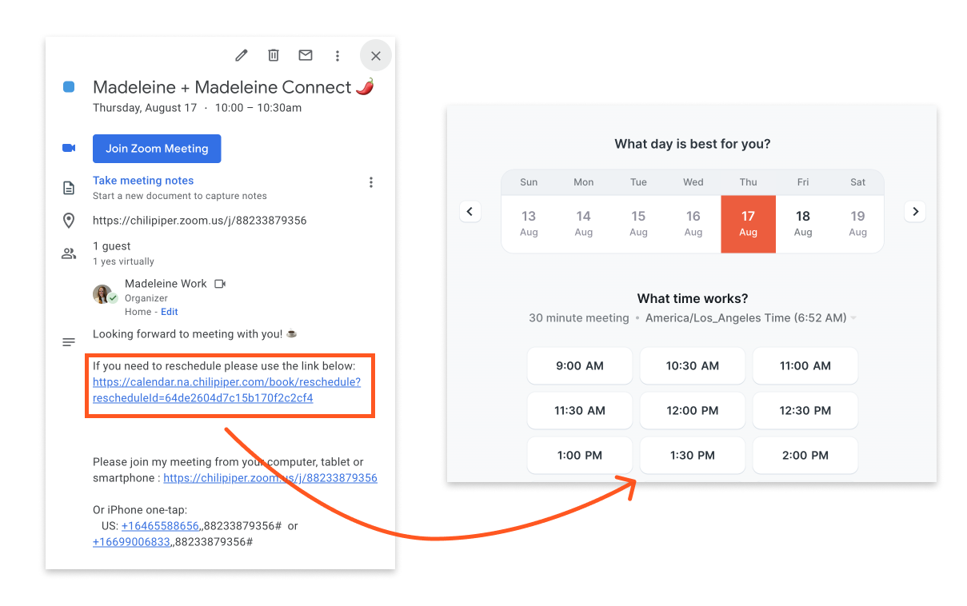This screenshot has height=606, width=967.
Task: Click the video camera icon beside Join
Action: (69, 148)
